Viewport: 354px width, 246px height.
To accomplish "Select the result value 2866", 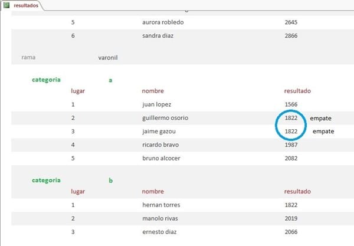I will (x=291, y=36).
